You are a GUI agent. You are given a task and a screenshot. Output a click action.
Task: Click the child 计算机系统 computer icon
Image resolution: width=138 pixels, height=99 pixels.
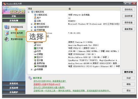pyautogui.click(x=35, y=15)
